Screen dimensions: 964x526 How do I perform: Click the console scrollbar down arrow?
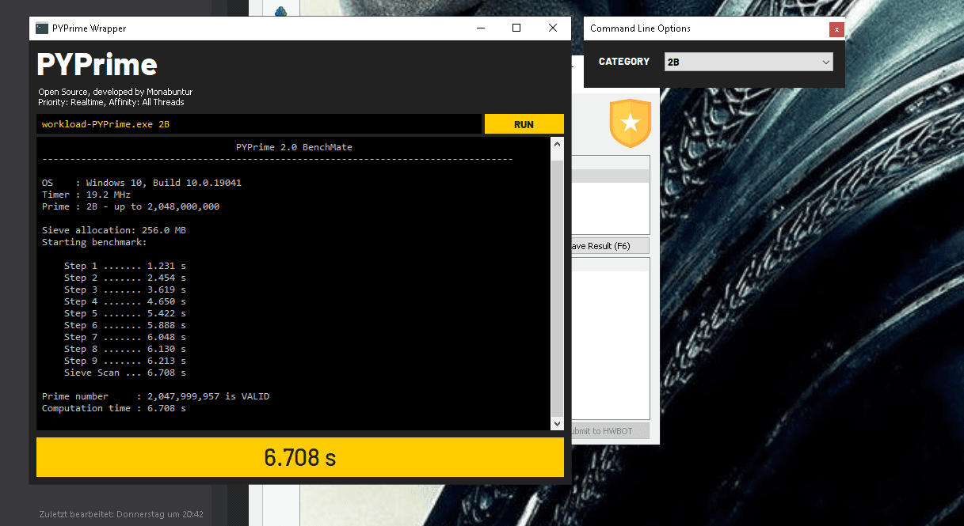[557, 423]
